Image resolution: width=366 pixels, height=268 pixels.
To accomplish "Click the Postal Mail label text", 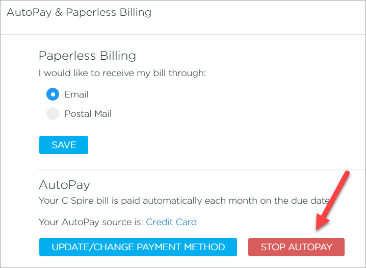I will pos(88,114).
